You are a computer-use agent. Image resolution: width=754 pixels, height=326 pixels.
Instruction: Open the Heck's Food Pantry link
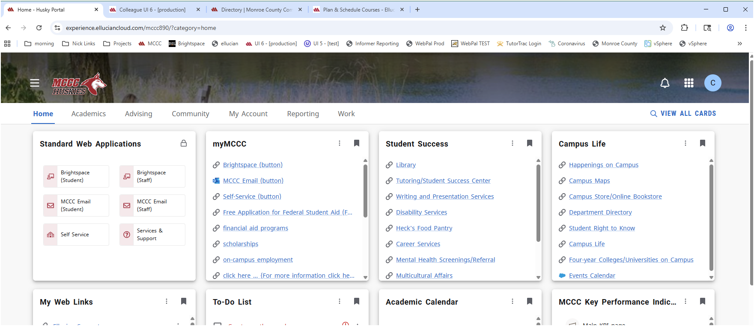[x=424, y=228]
